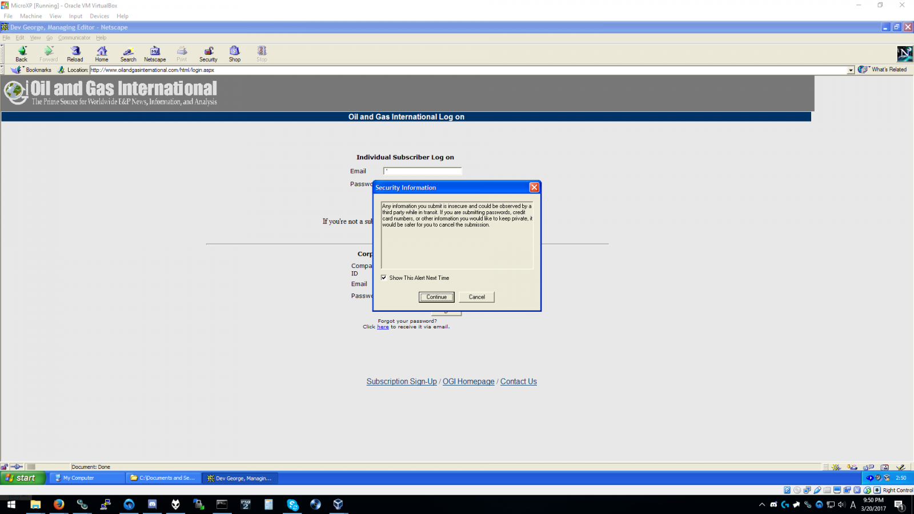Click the Shop toolbar icon
Screen dimensions: 914x514
[235, 54]
